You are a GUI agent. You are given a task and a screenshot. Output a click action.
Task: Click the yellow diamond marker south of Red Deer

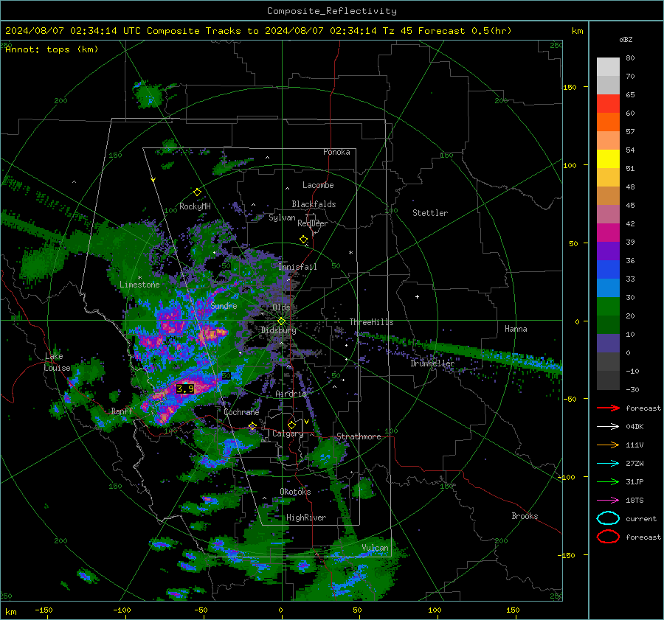[304, 240]
